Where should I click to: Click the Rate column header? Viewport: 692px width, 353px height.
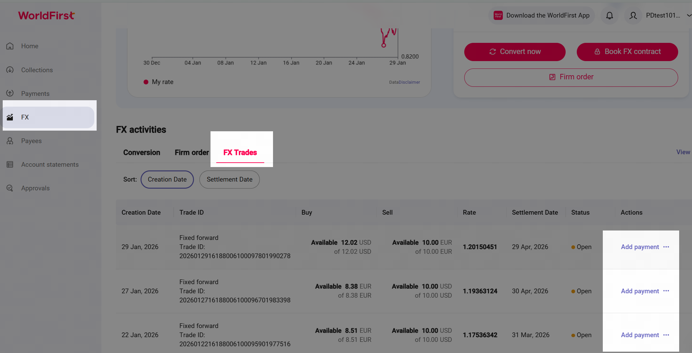click(x=469, y=213)
